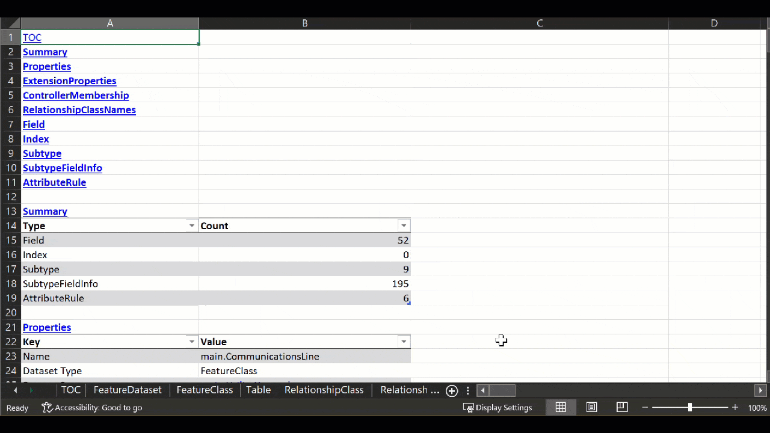Follow the Field link in row 7
770x433 pixels.
tap(34, 124)
